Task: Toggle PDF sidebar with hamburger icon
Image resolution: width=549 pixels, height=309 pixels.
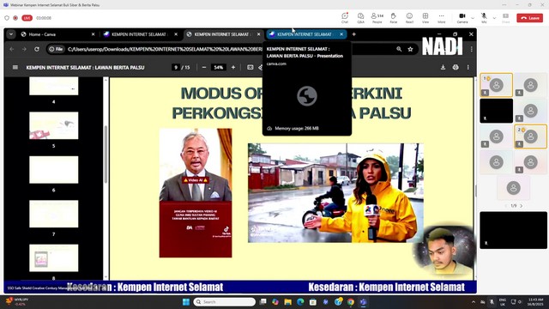Action: pyautogui.click(x=15, y=67)
